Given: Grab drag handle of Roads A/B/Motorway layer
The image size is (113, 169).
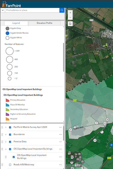Looking at the screenshot, I should 2,165.
